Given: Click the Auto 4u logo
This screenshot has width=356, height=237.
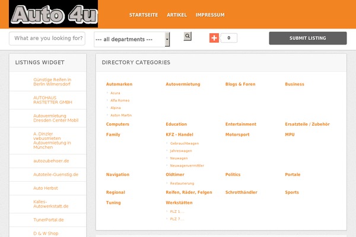Looking at the screenshot, I should pos(53,14).
